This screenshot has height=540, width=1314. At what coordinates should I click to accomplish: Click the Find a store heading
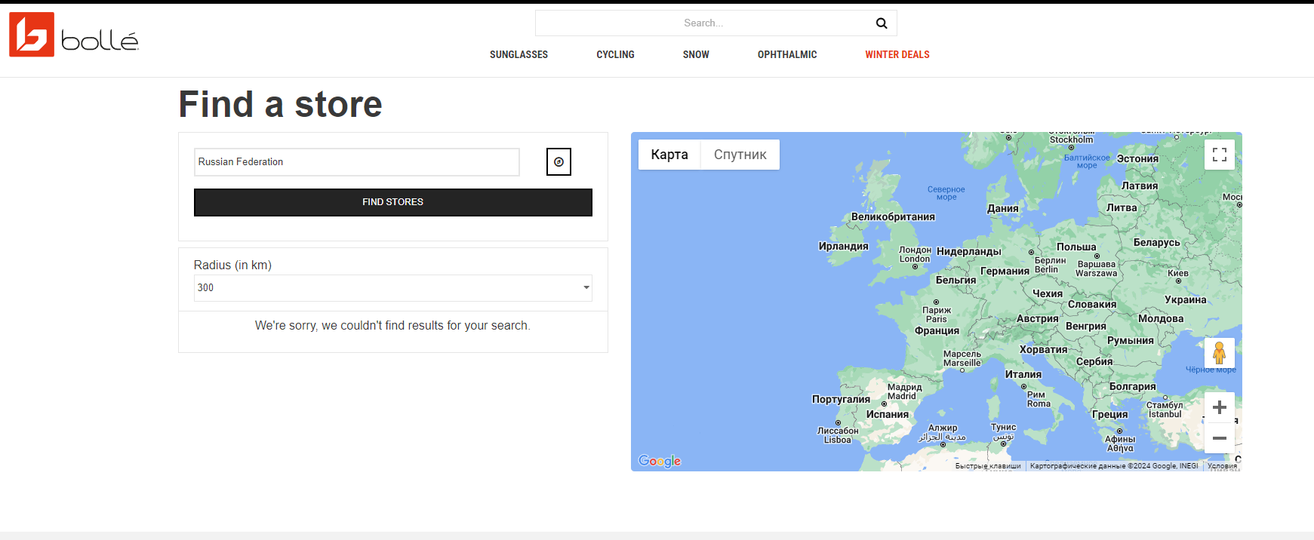[x=280, y=104]
